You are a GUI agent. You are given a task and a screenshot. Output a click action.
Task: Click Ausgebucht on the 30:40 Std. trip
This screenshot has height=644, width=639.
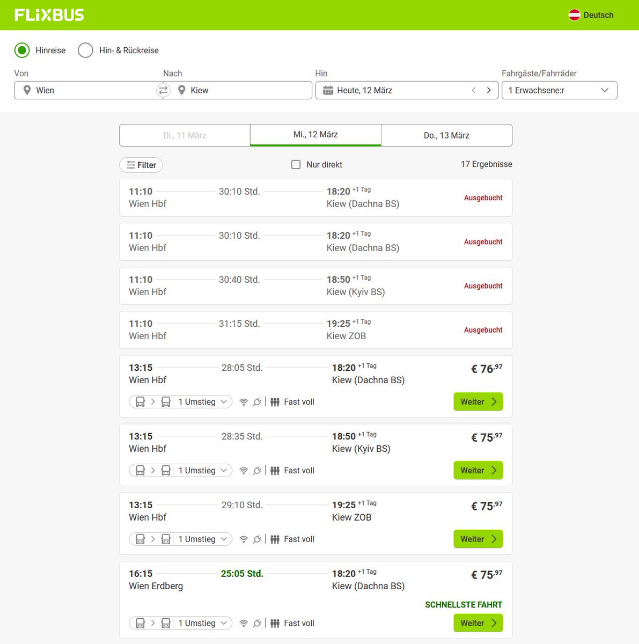(483, 286)
